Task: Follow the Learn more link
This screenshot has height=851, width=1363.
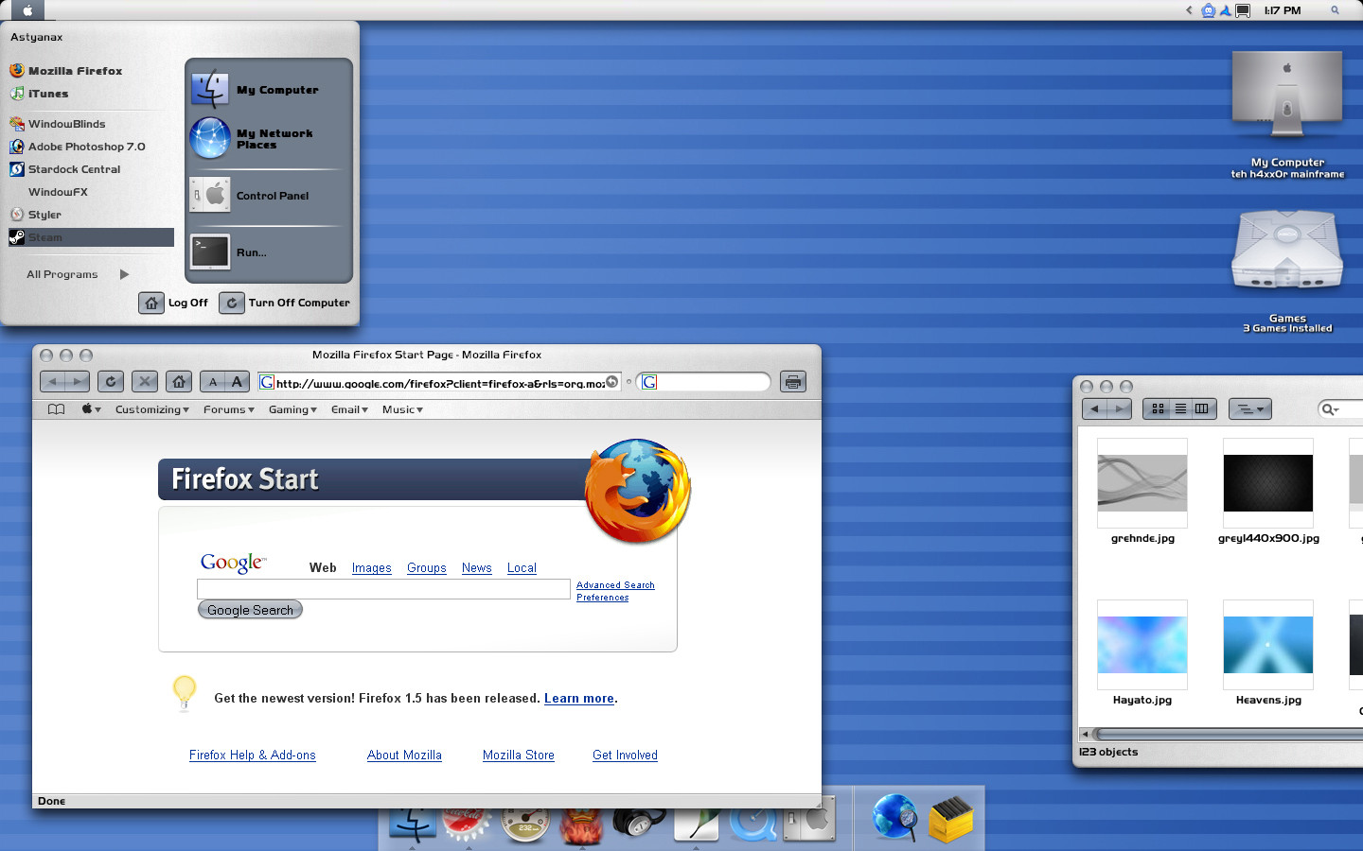Action: click(x=579, y=699)
